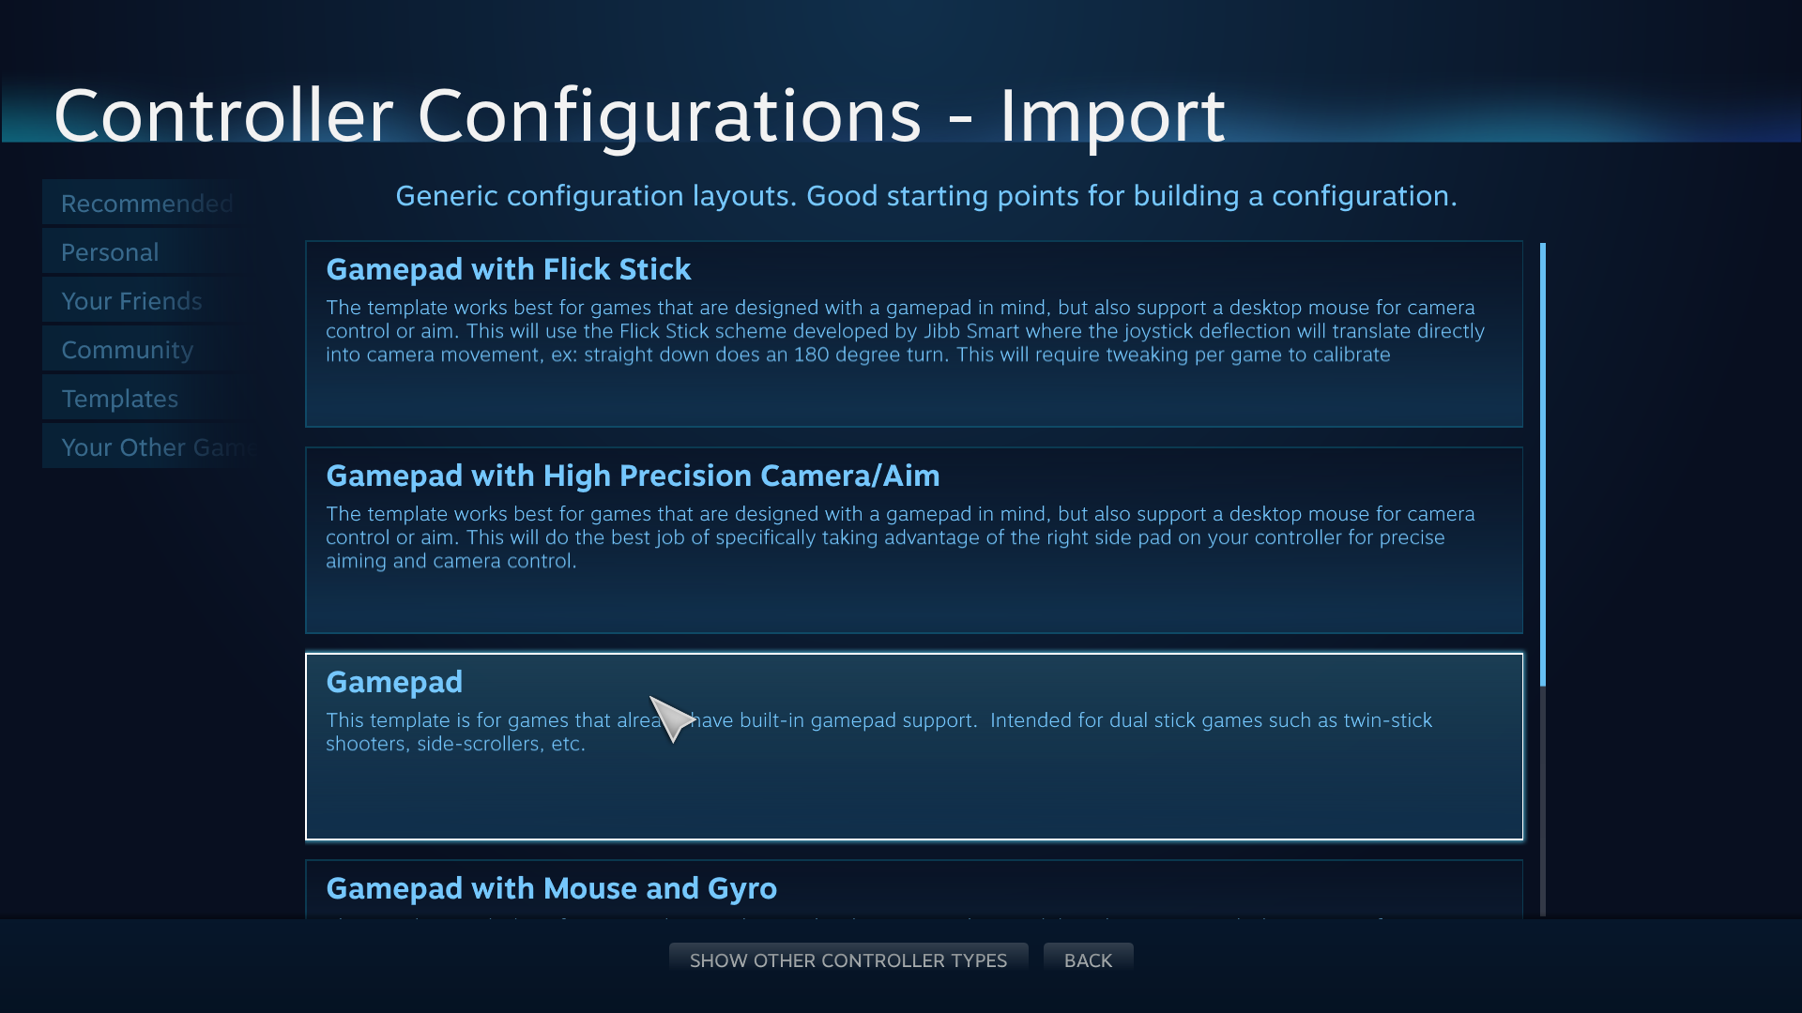Click the template list scrollbar thumb
Screen dimensions: 1802x1013
pyautogui.click(x=1542, y=464)
